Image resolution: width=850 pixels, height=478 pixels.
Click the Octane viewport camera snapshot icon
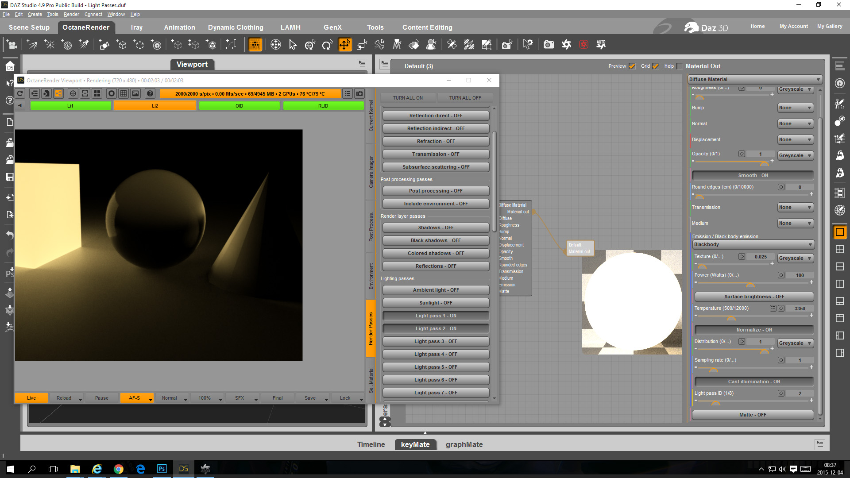pyautogui.click(x=359, y=93)
